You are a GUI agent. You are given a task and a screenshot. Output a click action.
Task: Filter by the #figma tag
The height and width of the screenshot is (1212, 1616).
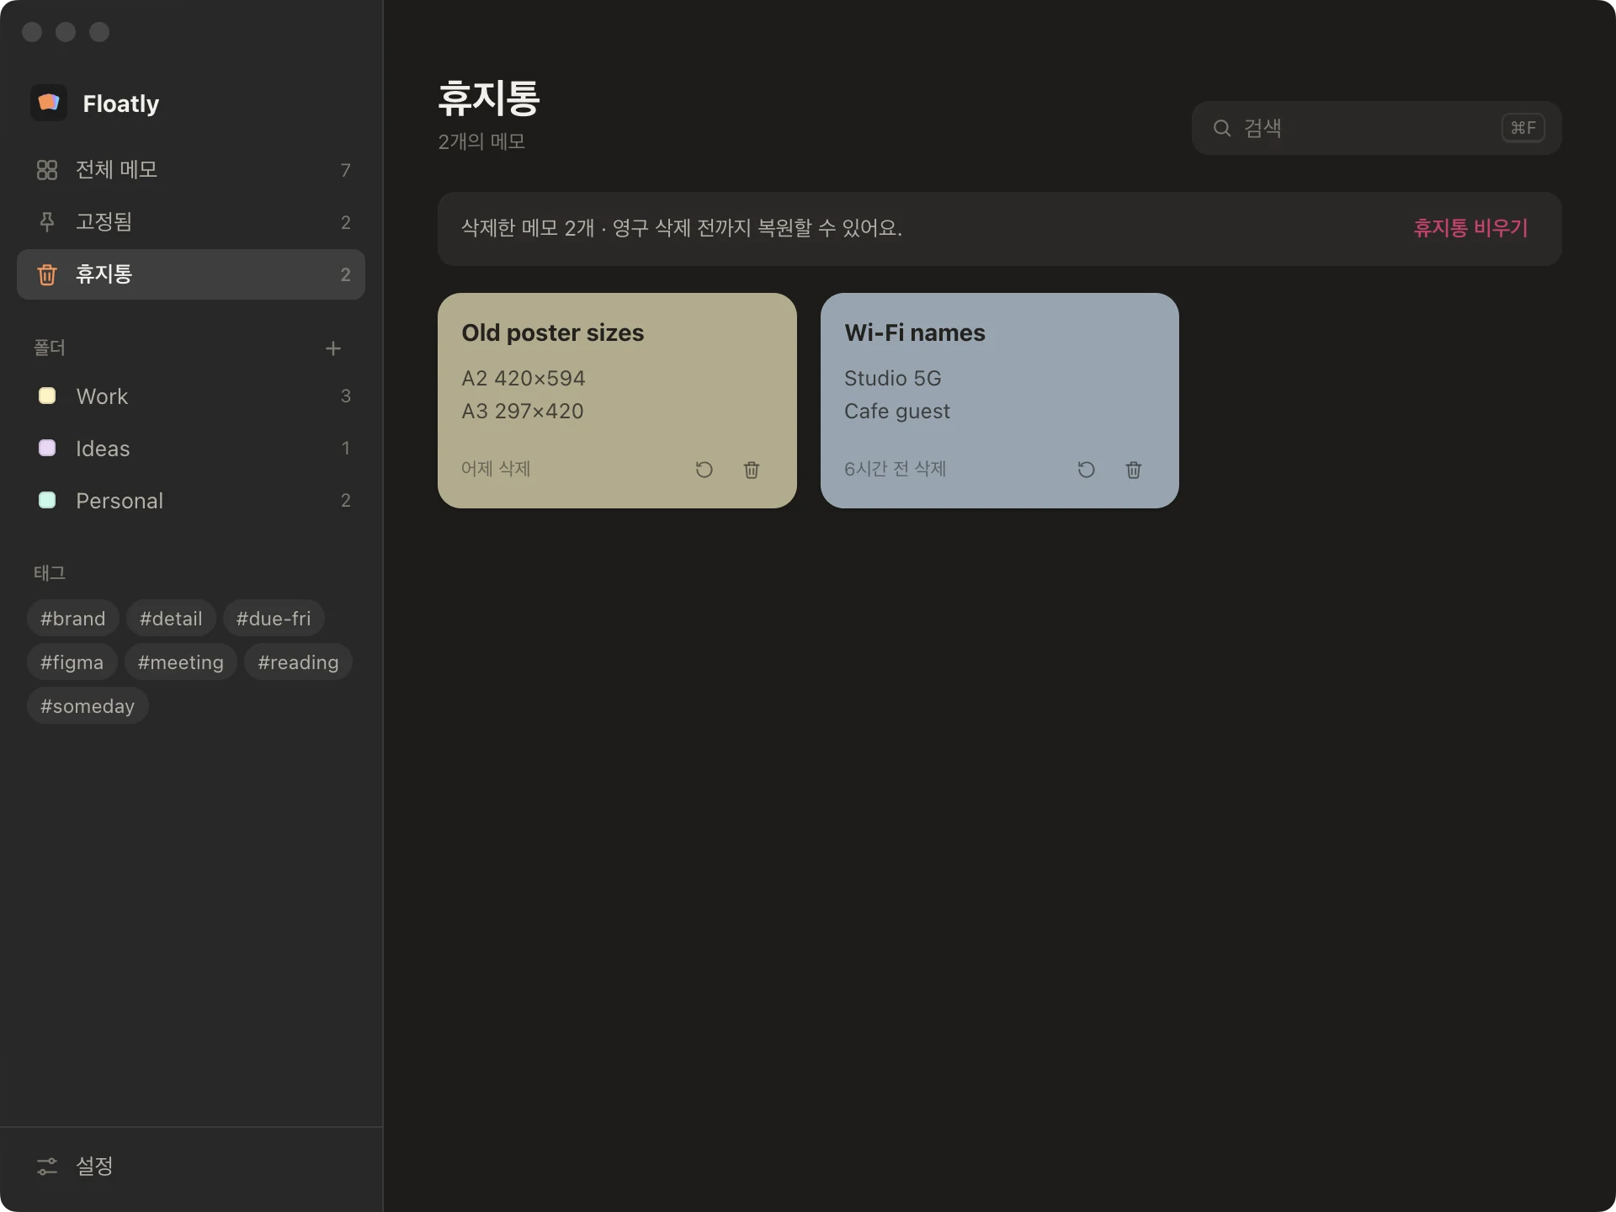pyautogui.click(x=72, y=662)
